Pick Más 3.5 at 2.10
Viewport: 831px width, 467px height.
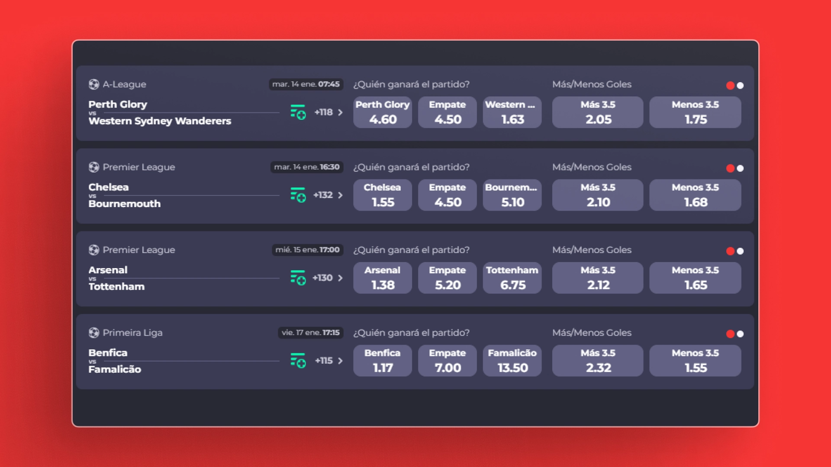tap(598, 195)
